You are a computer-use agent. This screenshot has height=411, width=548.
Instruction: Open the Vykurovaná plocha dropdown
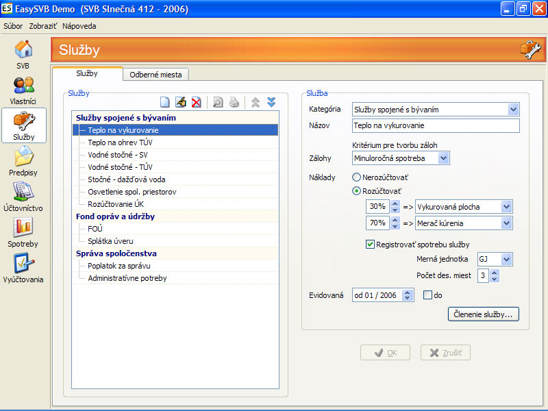[506, 207]
